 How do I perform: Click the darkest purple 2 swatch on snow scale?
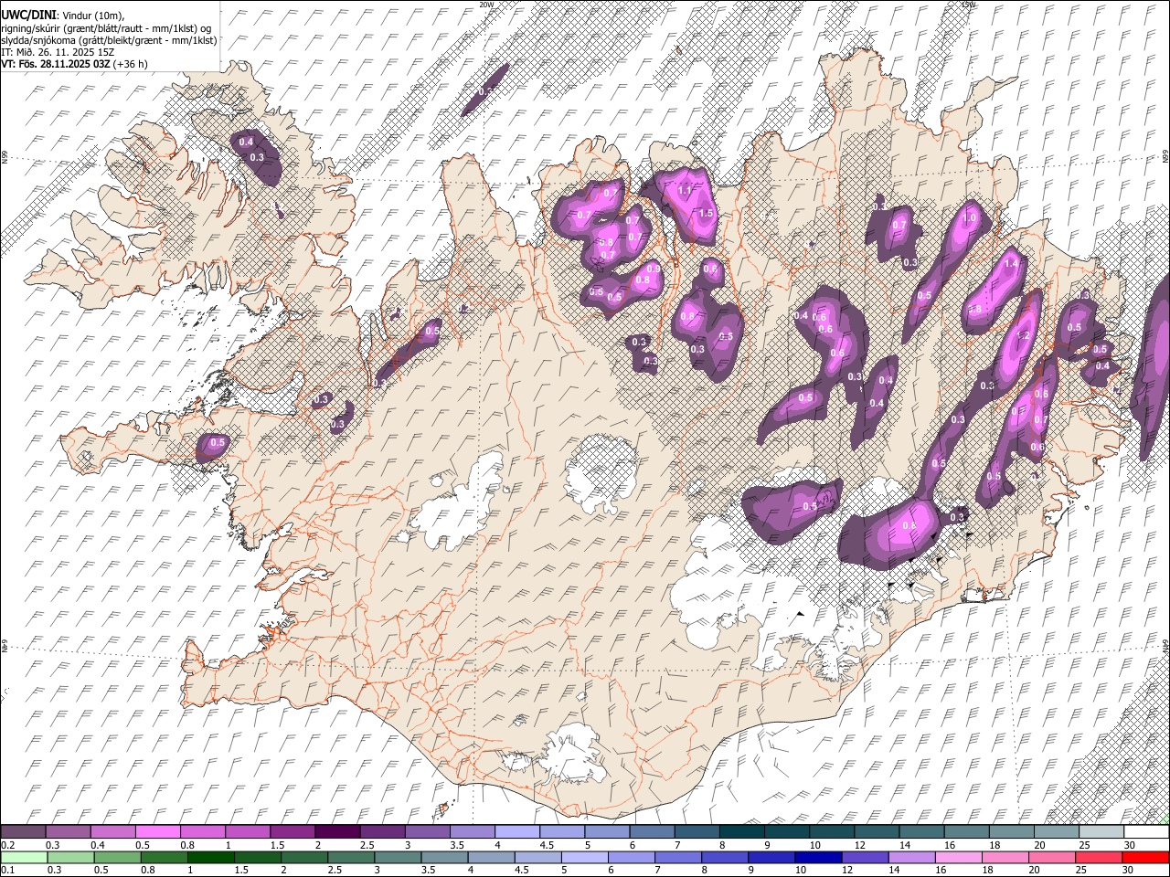(337, 832)
